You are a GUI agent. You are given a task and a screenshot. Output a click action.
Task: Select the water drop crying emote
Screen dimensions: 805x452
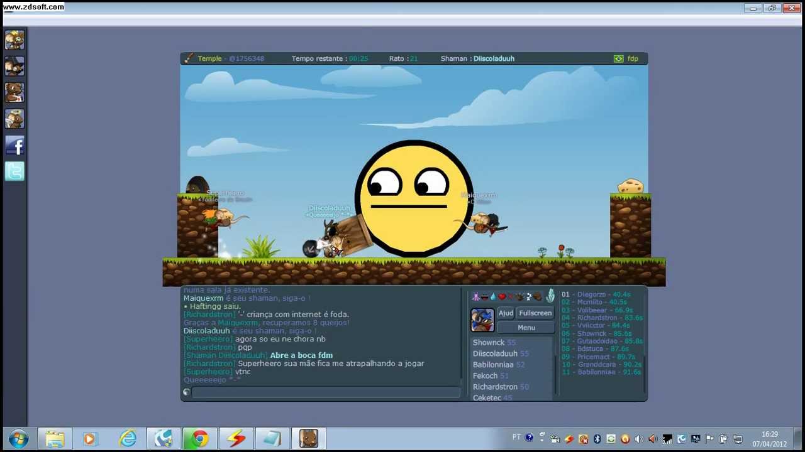point(493,296)
